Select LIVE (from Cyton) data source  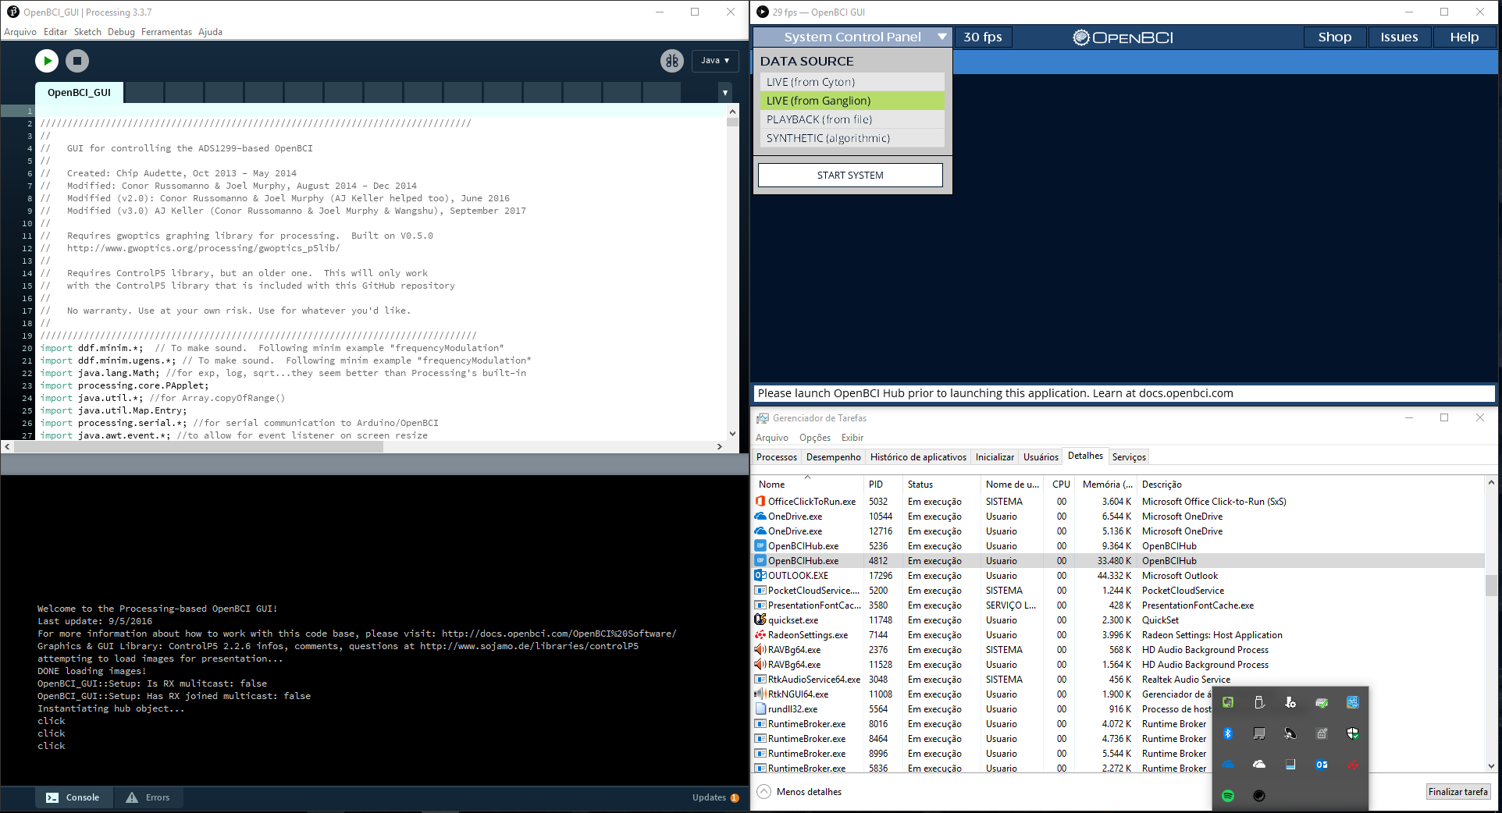[850, 81]
